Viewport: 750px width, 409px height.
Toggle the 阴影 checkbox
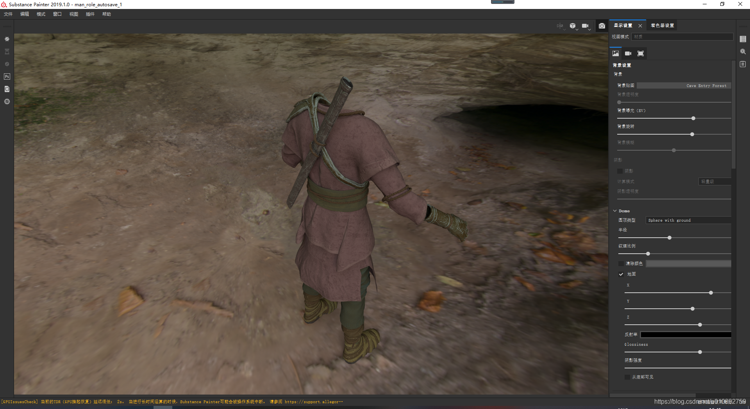tap(620, 171)
